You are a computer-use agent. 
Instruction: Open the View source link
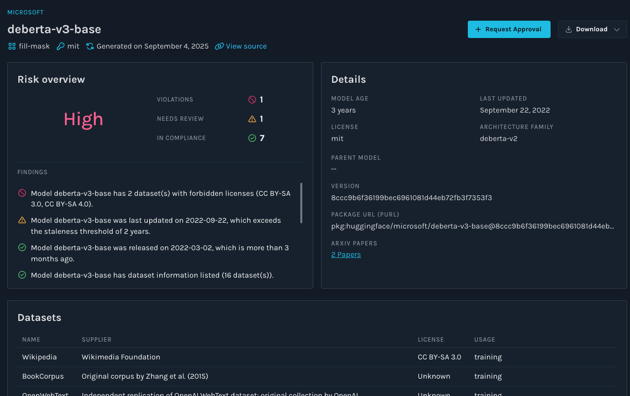(246, 46)
